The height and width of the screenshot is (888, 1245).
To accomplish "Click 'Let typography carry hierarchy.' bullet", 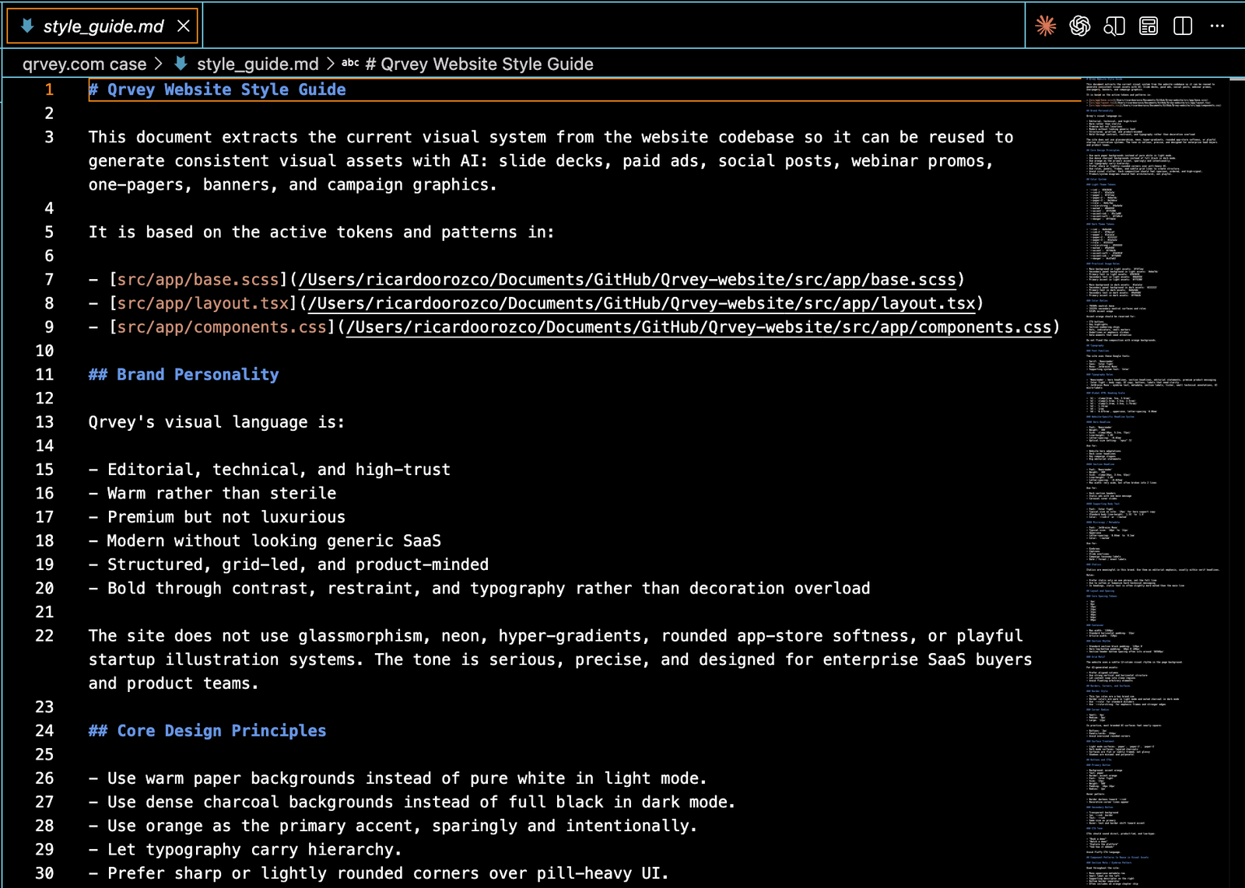I will point(245,850).
